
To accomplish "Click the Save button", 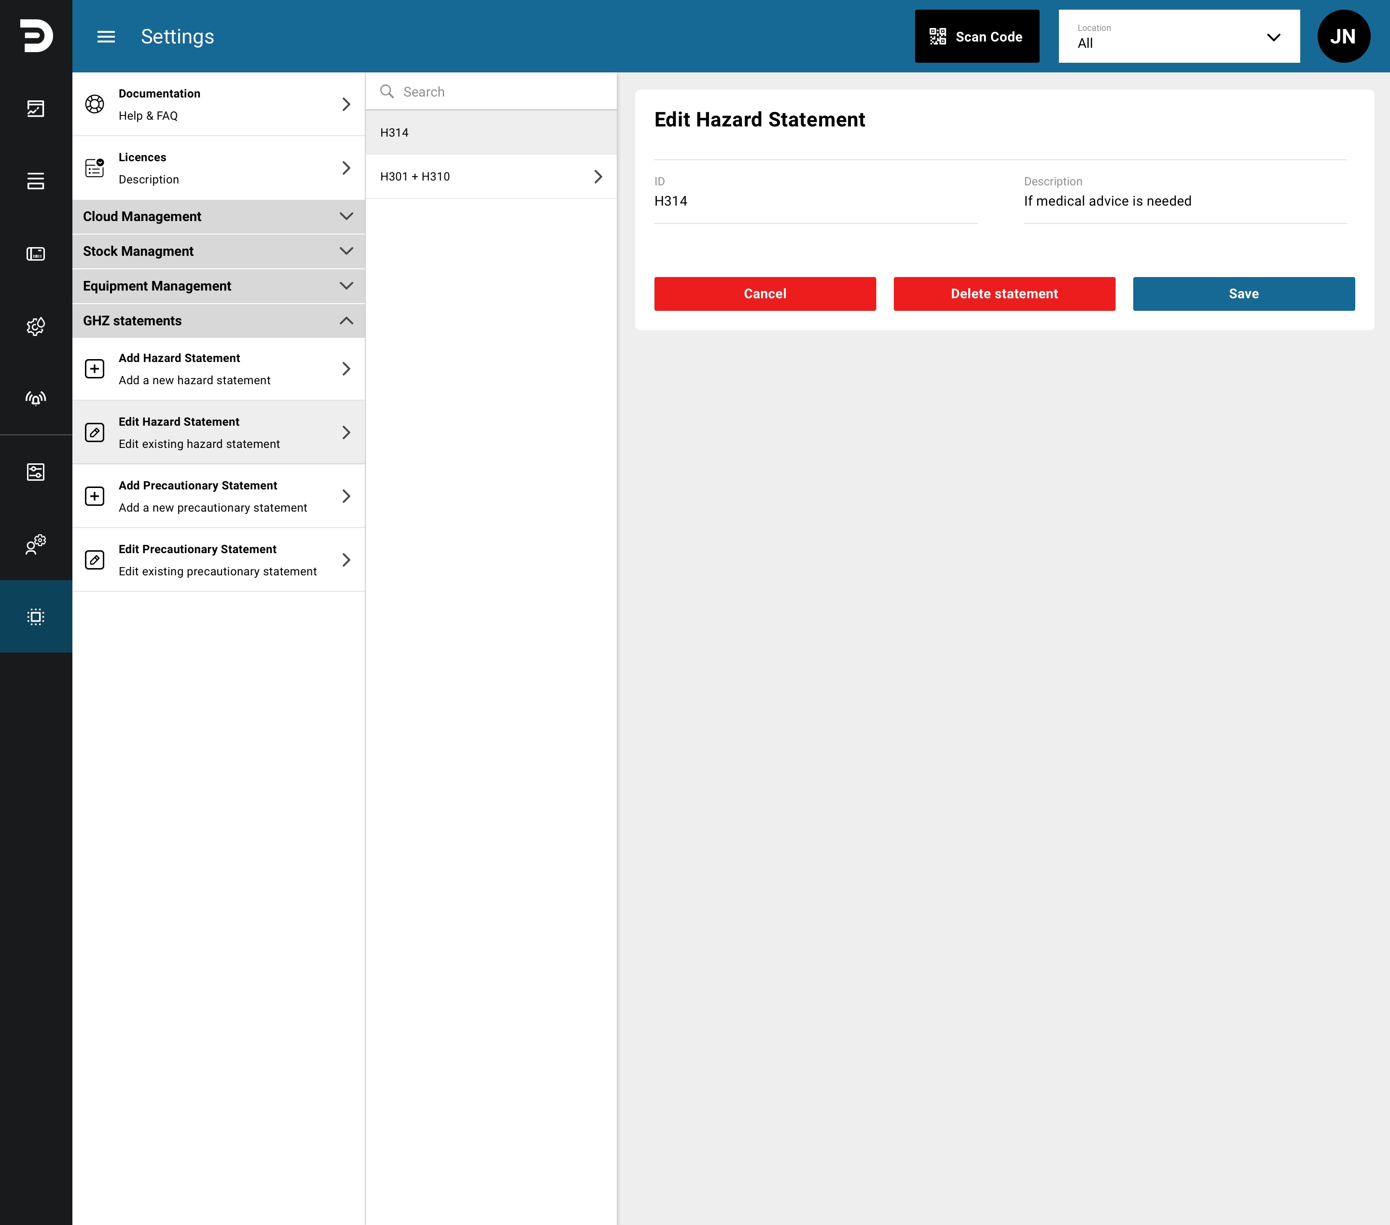I will [1244, 294].
